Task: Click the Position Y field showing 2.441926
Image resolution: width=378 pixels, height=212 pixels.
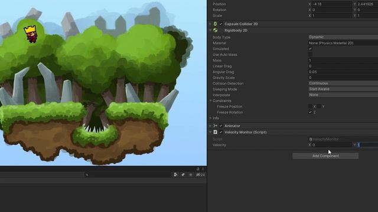Action: [x=367, y=4]
